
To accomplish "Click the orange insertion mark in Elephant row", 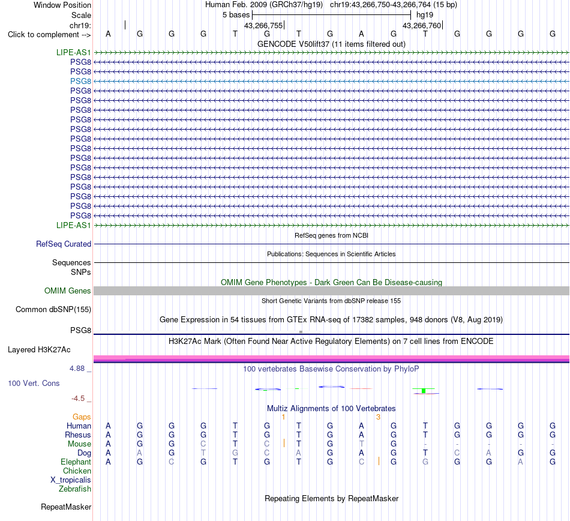I will (379, 461).
